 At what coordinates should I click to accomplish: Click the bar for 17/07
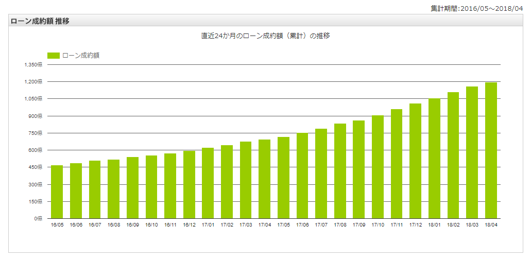click(x=321, y=174)
